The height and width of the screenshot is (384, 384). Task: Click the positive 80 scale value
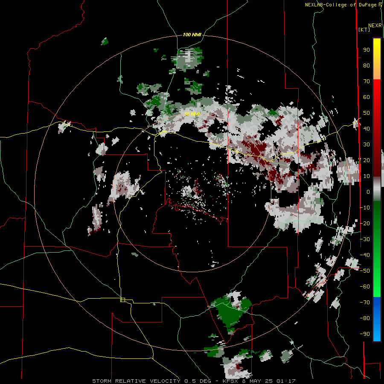[x=367, y=66]
